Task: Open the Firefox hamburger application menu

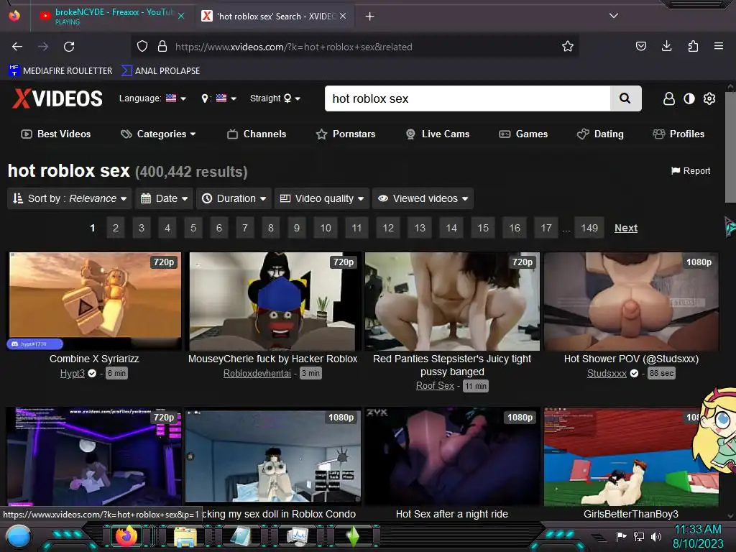Action: click(719, 46)
